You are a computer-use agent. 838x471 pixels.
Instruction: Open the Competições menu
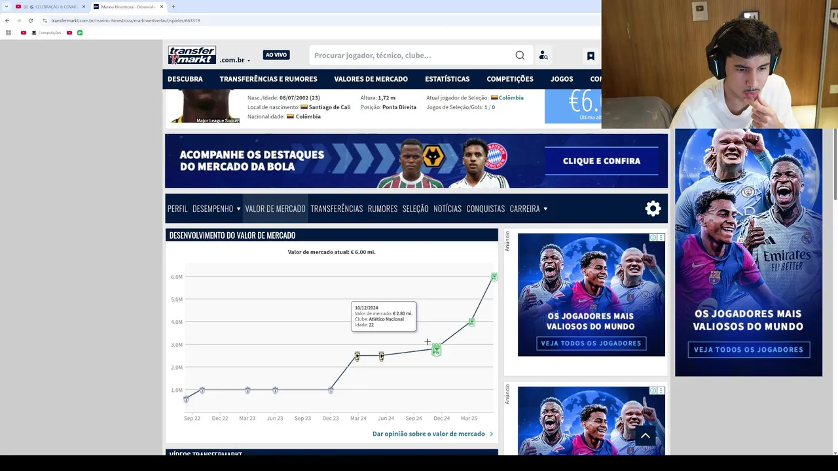tap(510, 79)
